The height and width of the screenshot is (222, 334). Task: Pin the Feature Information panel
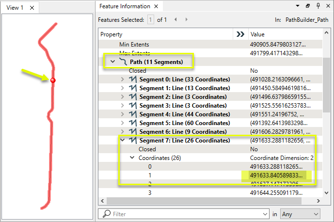click(317, 6)
